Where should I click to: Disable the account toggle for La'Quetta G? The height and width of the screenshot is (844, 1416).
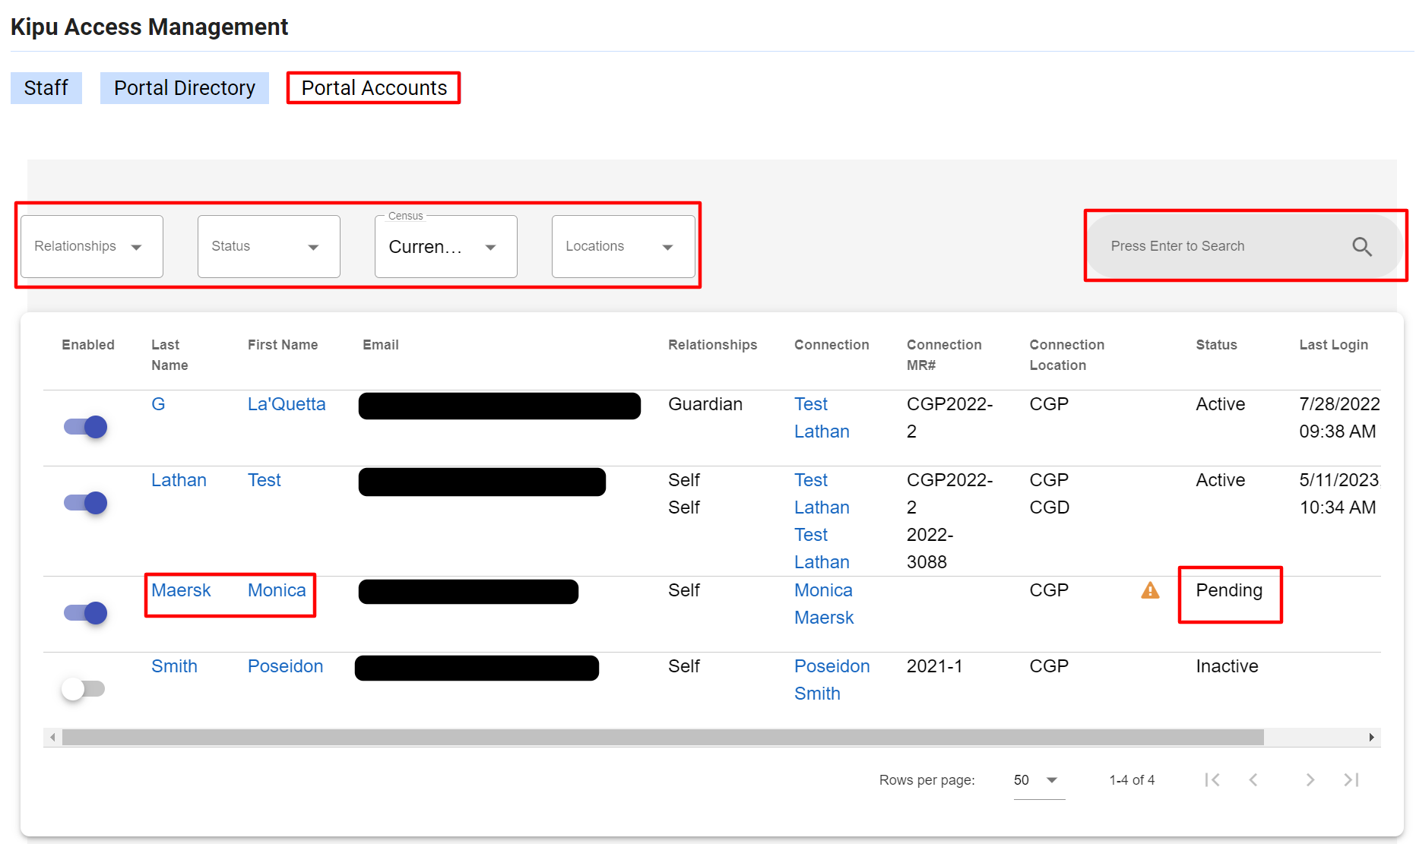pyautogui.click(x=85, y=427)
